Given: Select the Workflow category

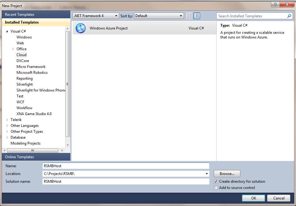Looking at the screenshot, I should tap(24, 108).
